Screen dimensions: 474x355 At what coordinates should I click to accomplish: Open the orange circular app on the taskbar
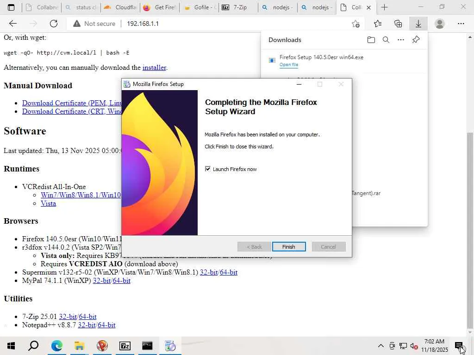pos(102,346)
